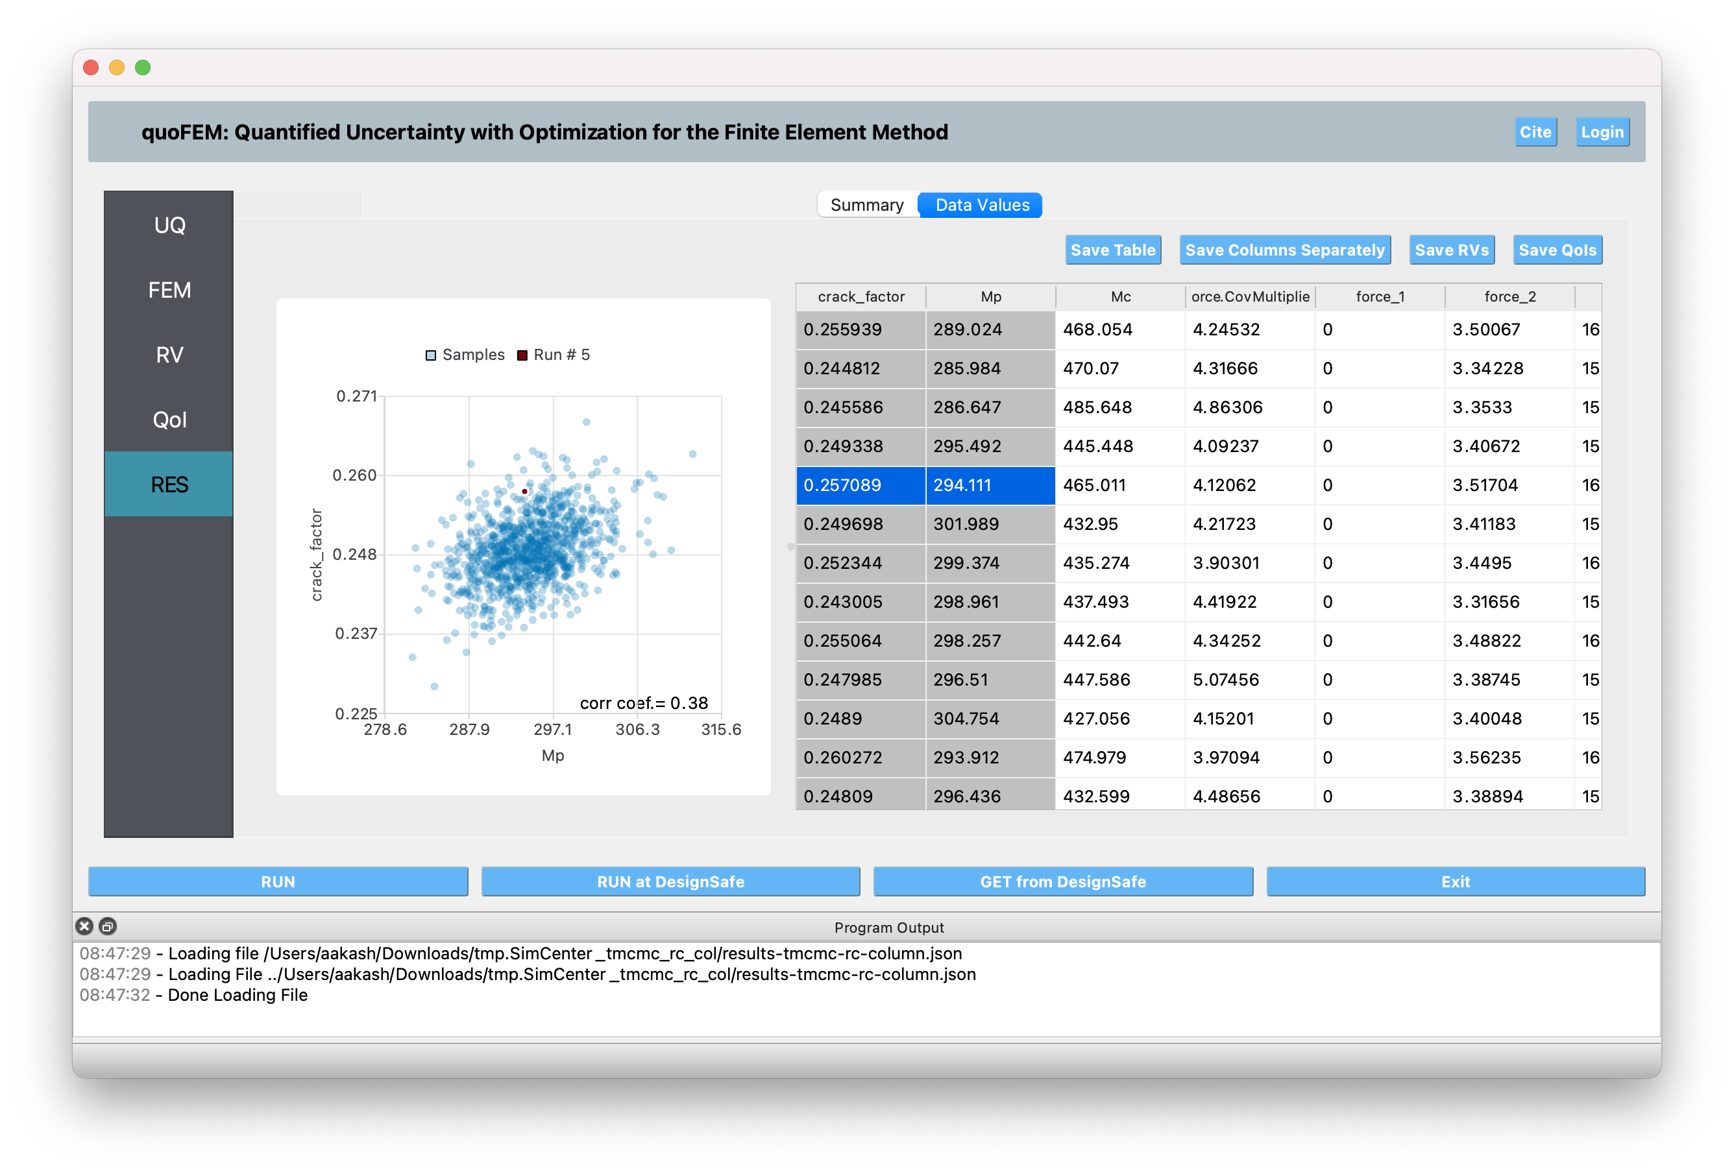1734x1174 pixels.
Task: Click the crack_factor axis label on chart
Action: coord(316,555)
